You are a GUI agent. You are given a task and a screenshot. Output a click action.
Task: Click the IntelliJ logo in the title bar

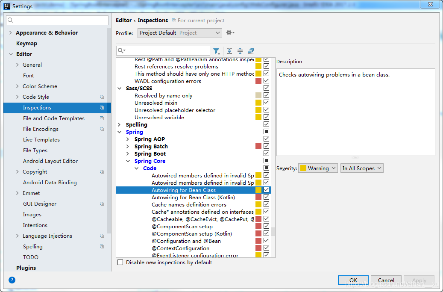pyautogui.click(x=7, y=6)
